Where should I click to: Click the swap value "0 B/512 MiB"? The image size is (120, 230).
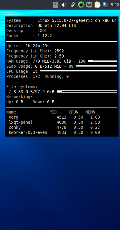tap(48, 66)
